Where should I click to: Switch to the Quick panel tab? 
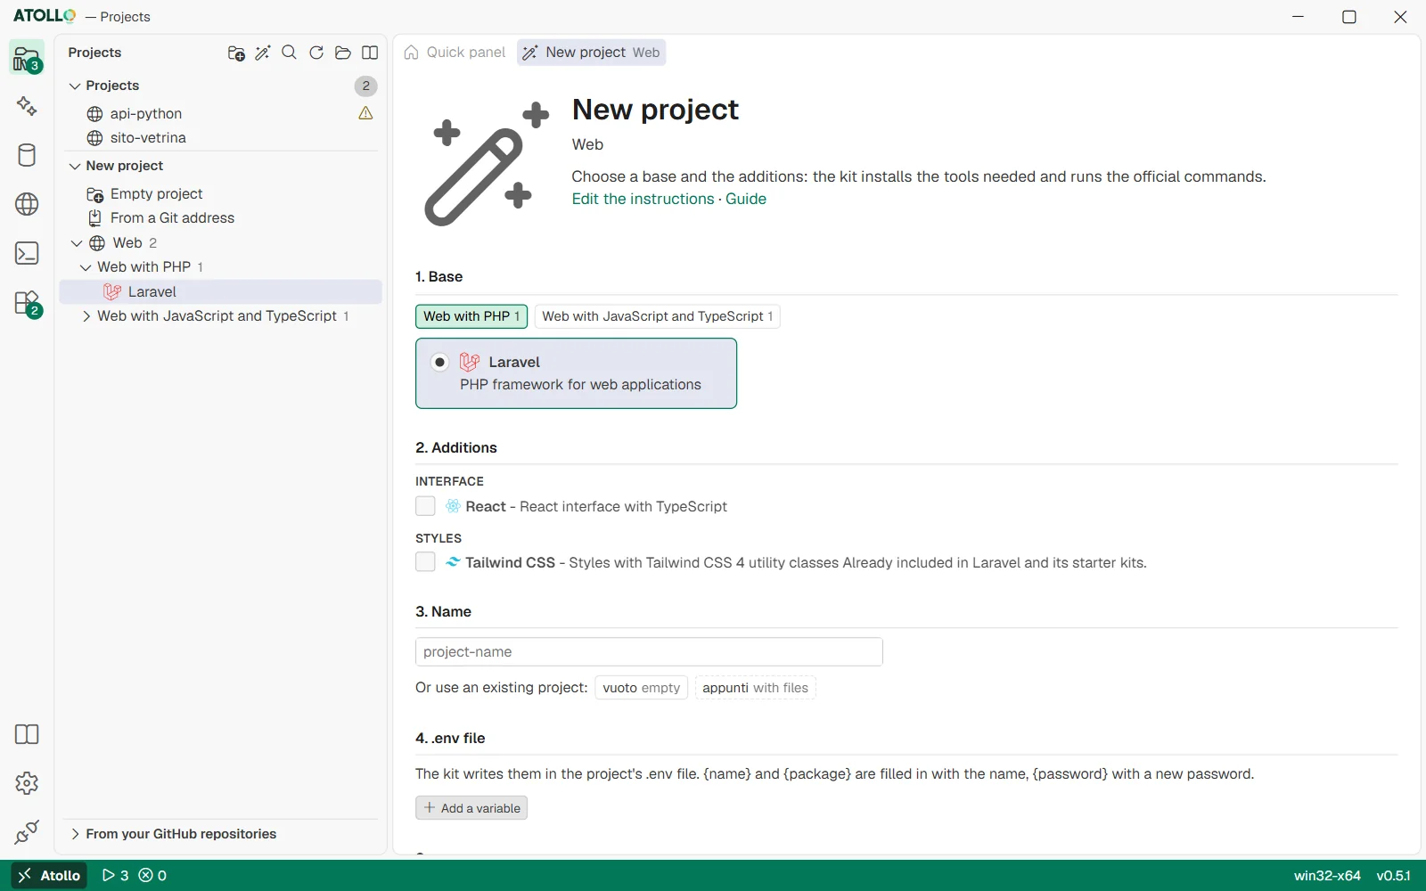click(455, 53)
